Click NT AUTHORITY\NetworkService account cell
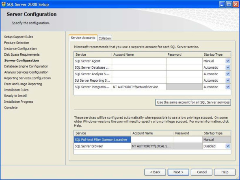 pyautogui.click(x=139, y=87)
